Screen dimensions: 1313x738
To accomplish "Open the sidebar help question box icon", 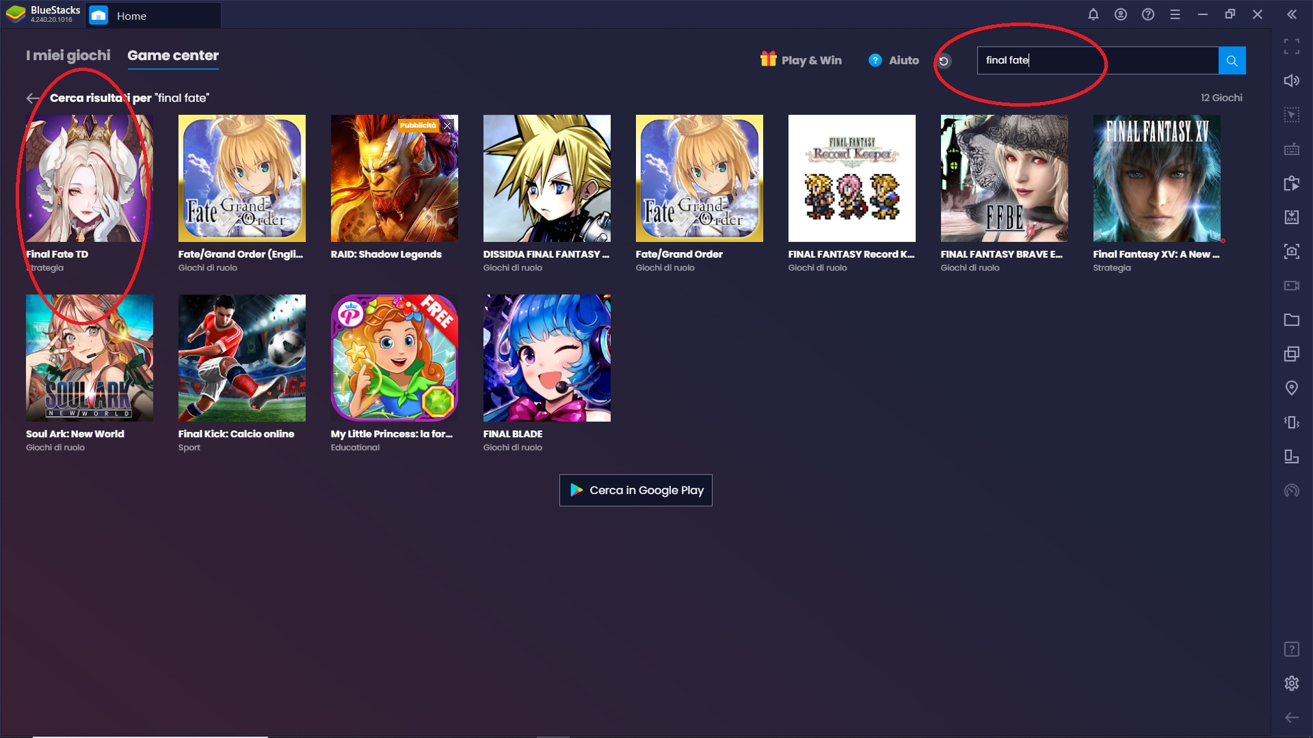I will pyautogui.click(x=1291, y=649).
